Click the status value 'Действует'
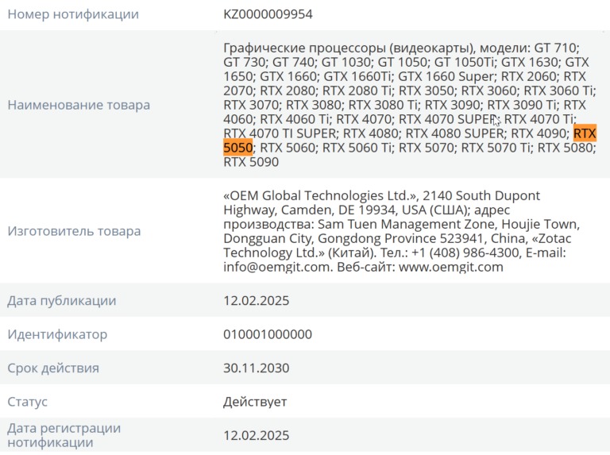Viewport: 610px width, 455px height. pyautogui.click(x=255, y=402)
